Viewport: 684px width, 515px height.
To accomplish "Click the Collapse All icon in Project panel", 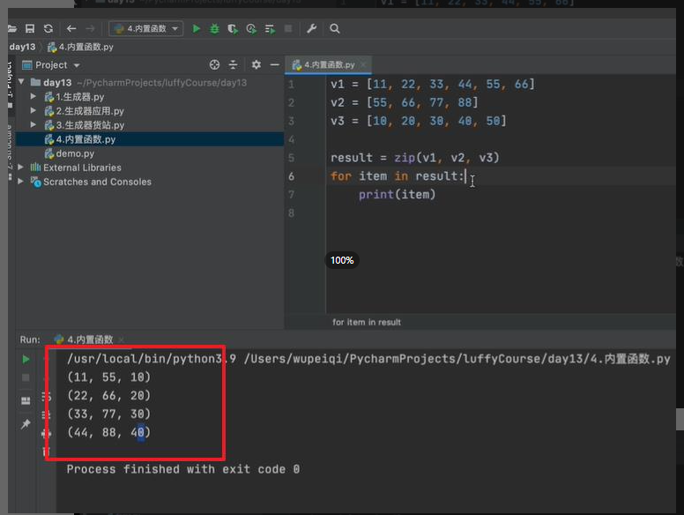I will coord(234,65).
